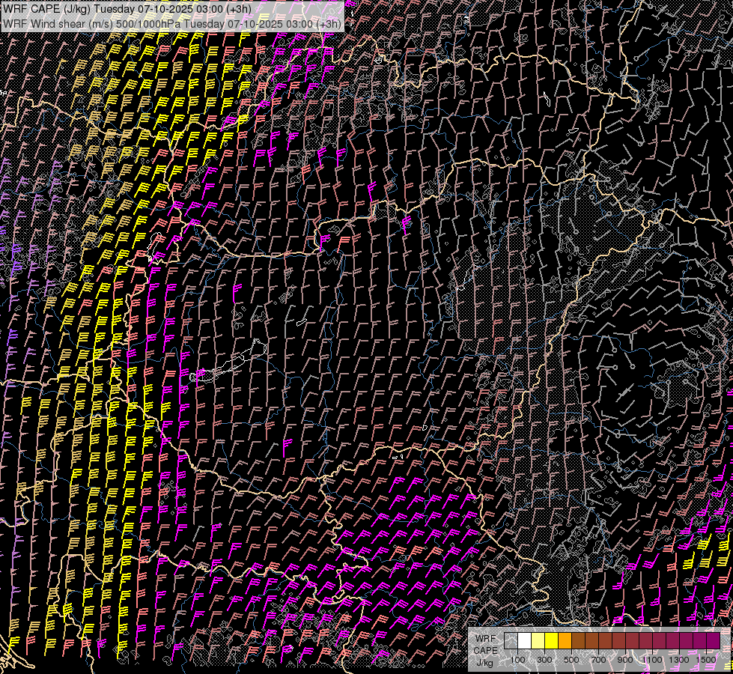733x674 pixels.
Task: Click the 1500 label at the legend end
Action: (706, 660)
